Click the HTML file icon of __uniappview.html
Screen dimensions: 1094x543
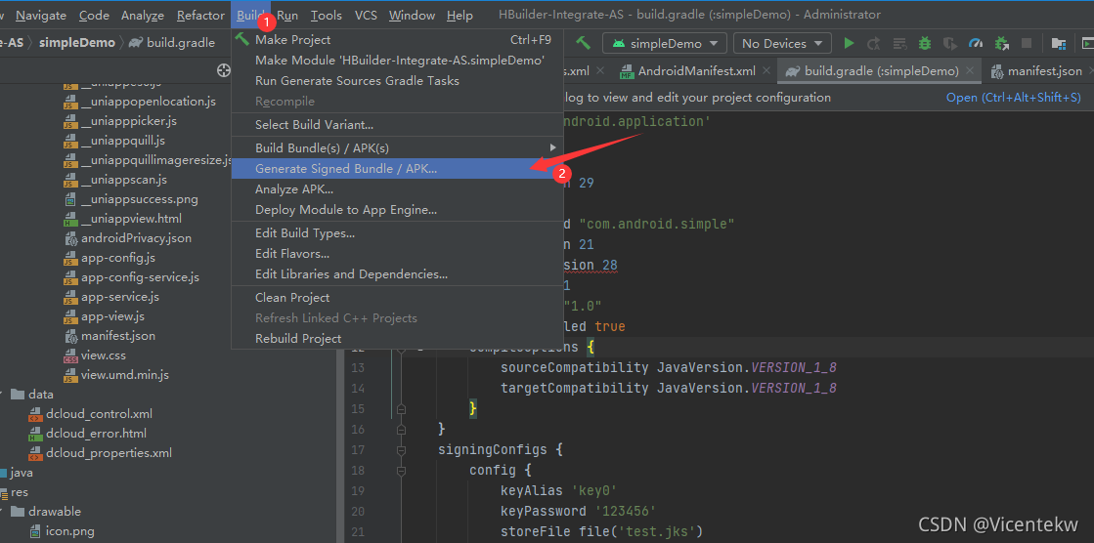[69, 219]
